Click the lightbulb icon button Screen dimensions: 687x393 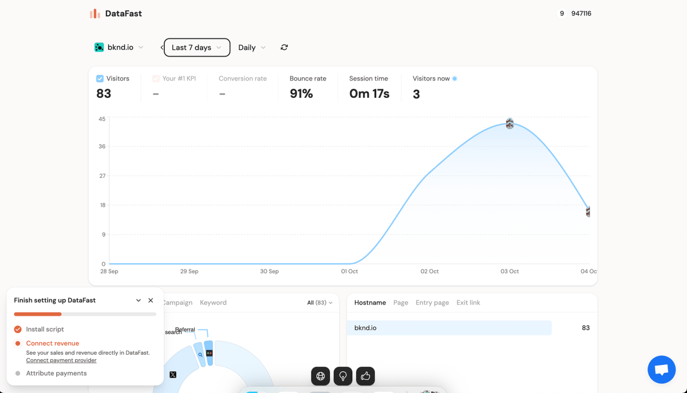pyautogui.click(x=343, y=376)
